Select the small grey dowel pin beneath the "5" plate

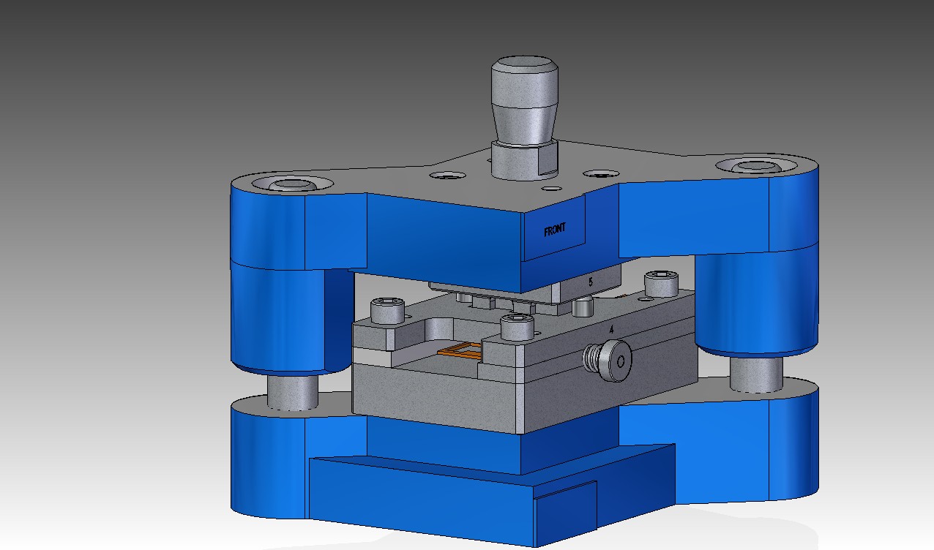(x=581, y=307)
